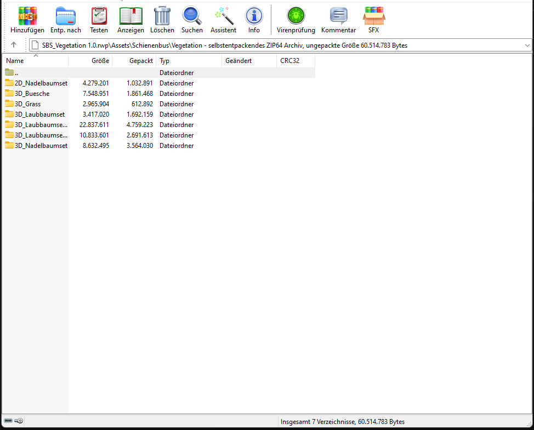Select the 2D_Nadelbaumset folder

point(41,83)
